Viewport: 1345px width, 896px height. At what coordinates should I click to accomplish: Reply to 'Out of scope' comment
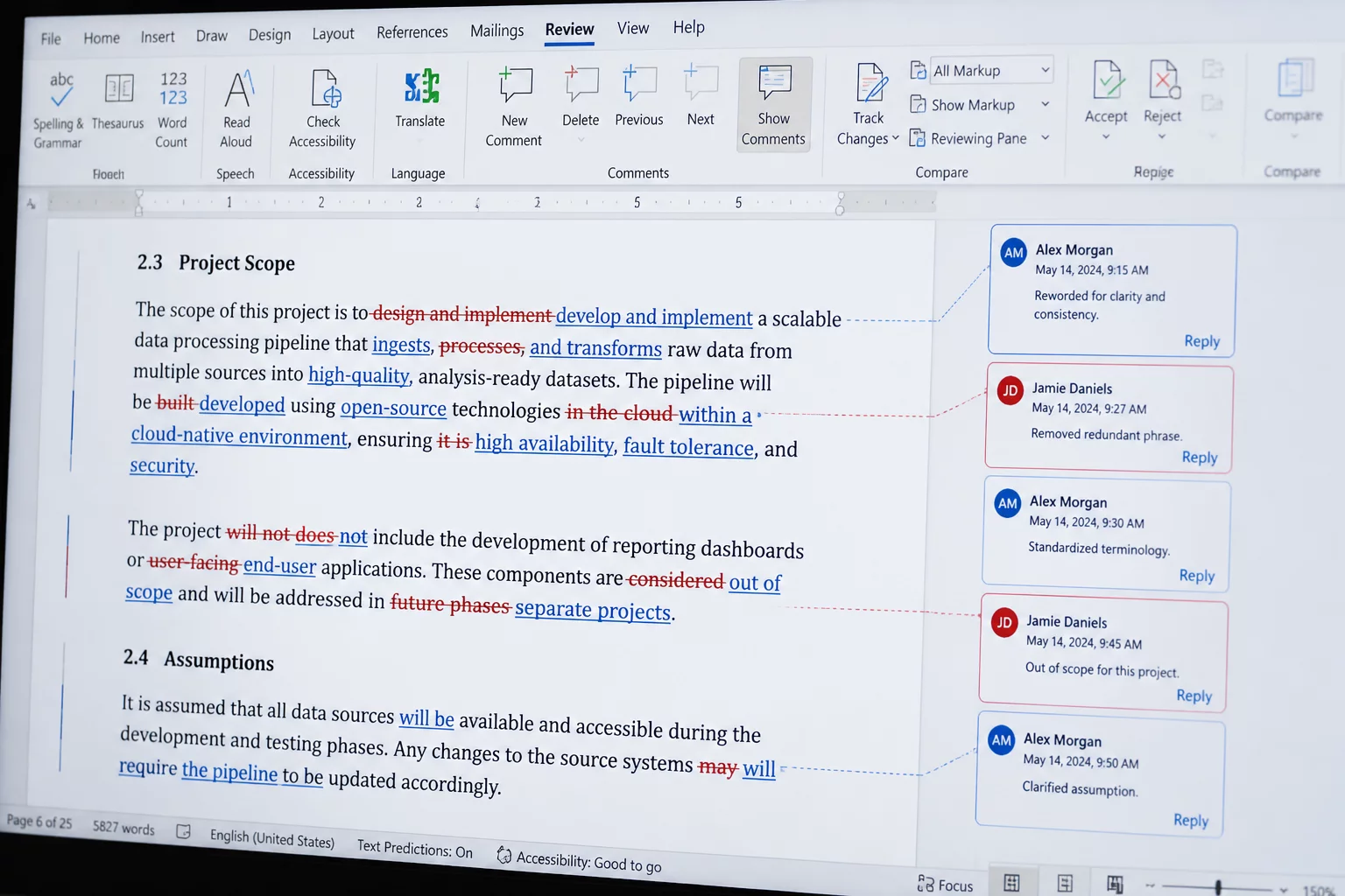pyautogui.click(x=1194, y=696)
